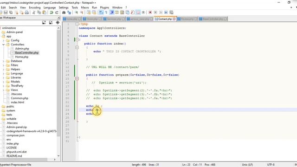Image resolution: width=297 pixels, height=167 pixels.
Task: Open the Search menu
Action: click(13, 7)
